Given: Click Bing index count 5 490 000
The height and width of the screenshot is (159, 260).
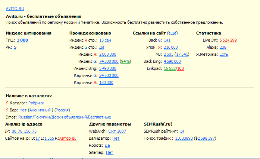Looking at the screenshot, I should (x=109, y=68).
